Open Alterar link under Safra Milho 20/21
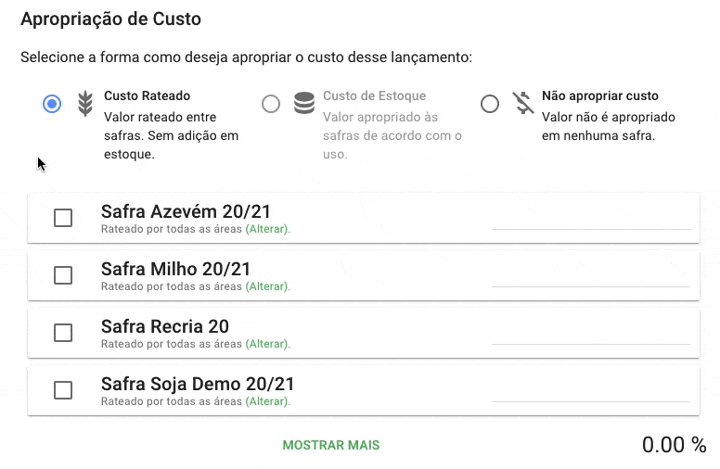Screen dimensions: 720x469 (x=267, y=286)
